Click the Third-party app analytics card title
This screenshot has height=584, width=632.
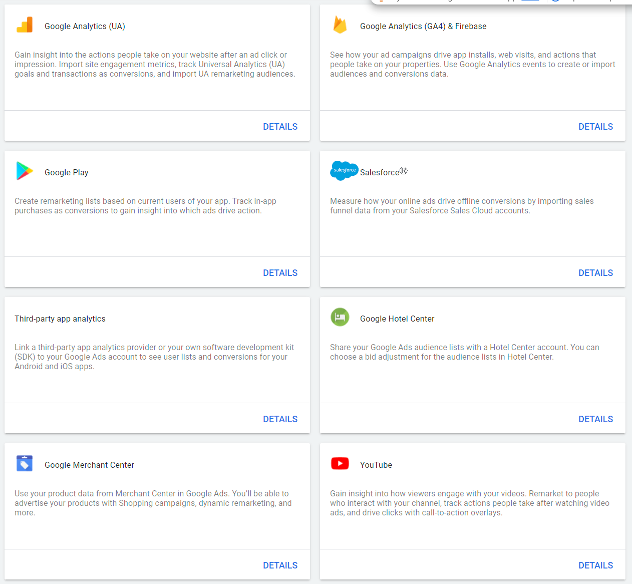coord(60,319)
